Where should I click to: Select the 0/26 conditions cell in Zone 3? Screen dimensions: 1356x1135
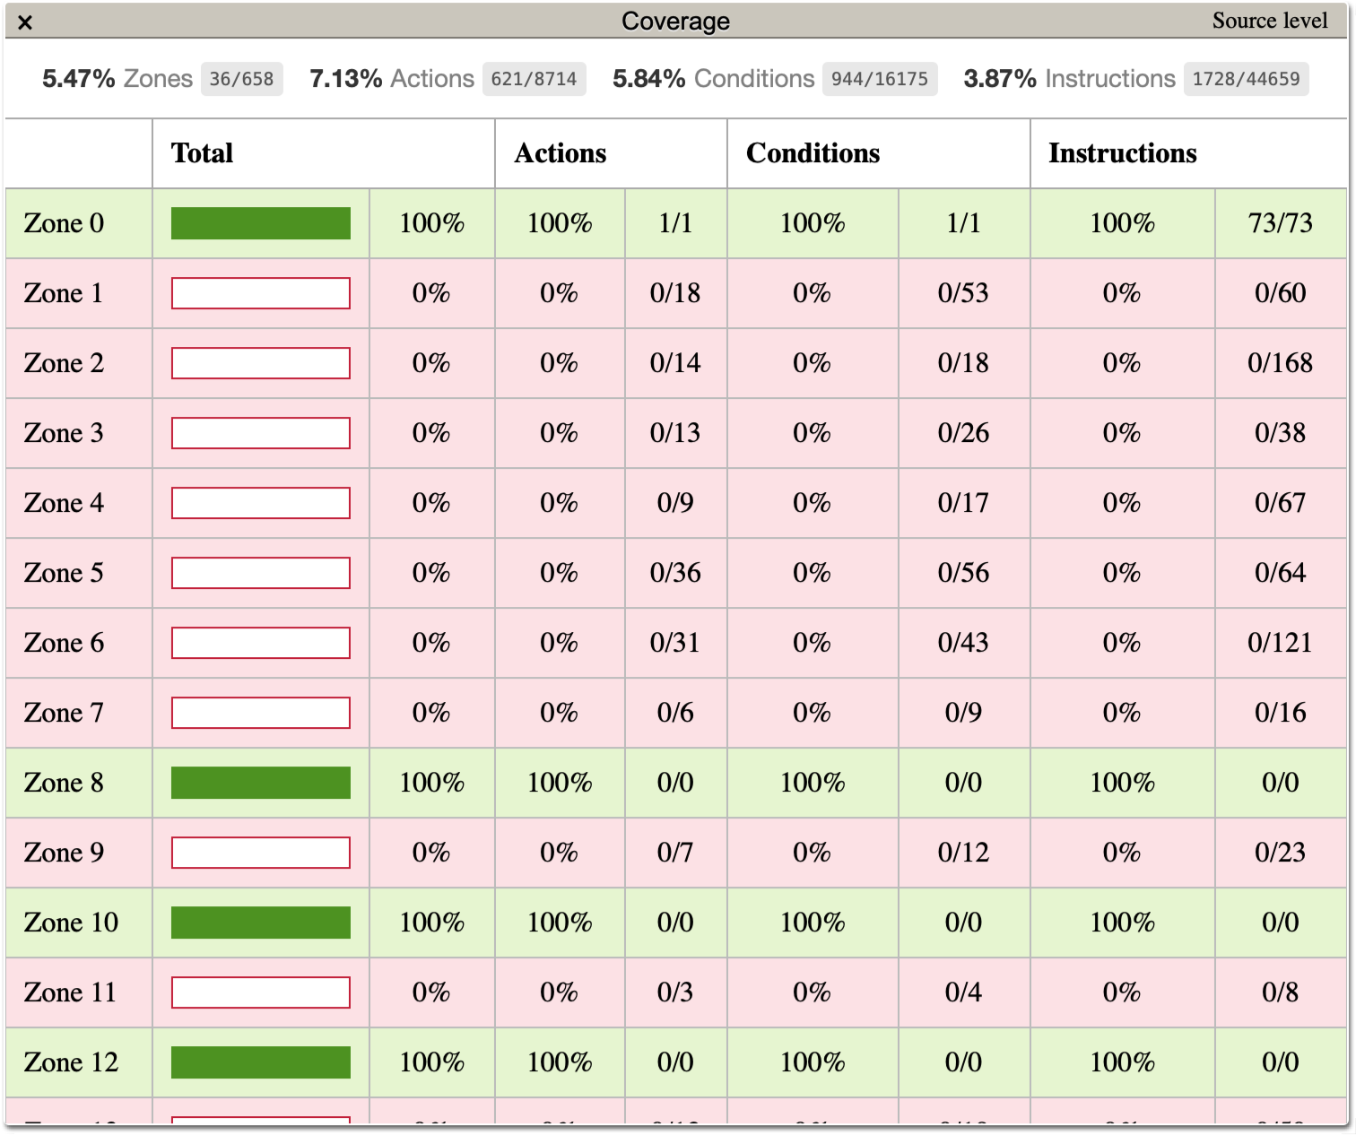click(963, 433)
